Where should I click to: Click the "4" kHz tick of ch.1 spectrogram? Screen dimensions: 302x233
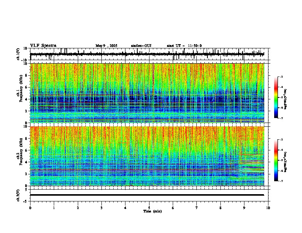click(27, 99)
